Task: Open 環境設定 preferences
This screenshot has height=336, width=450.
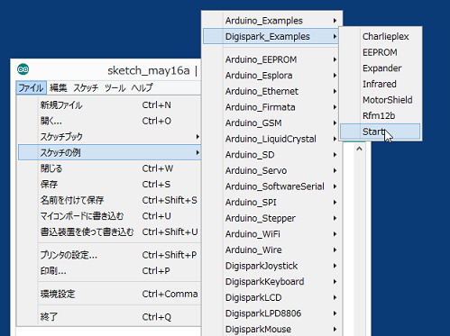Action: tap(109, 294)
